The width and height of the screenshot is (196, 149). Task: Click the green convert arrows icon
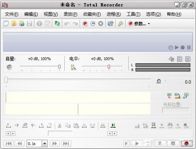point(57,23)
